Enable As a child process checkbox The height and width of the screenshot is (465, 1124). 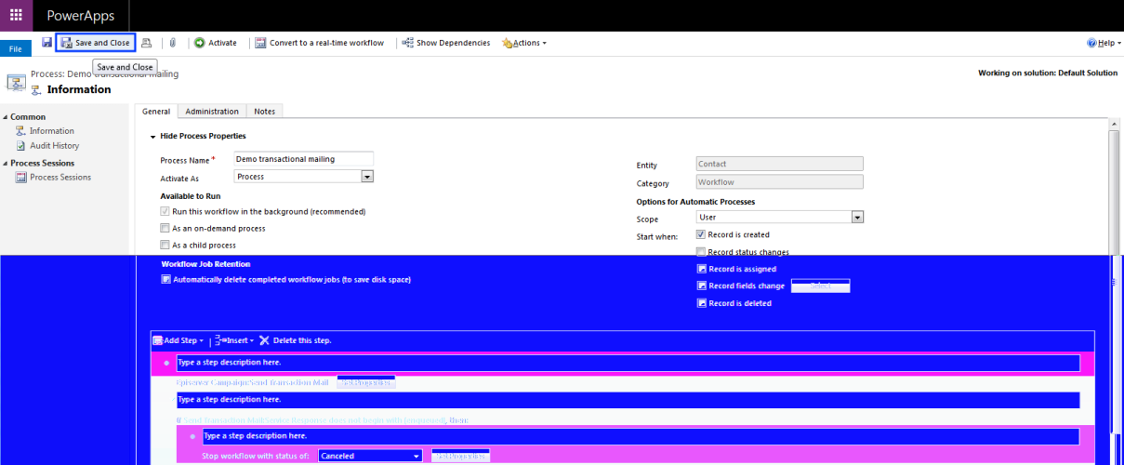(165, 246)
